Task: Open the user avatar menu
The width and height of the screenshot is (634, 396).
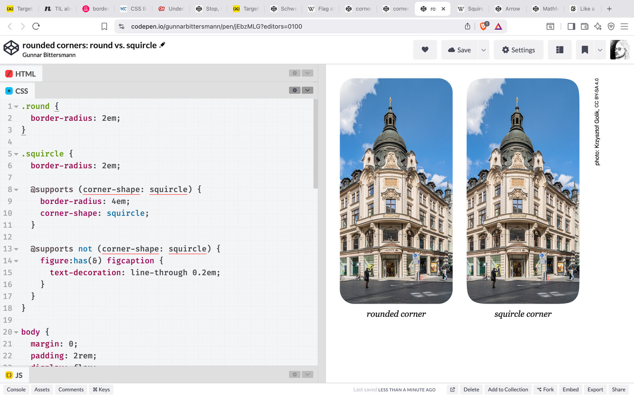Action: pyautogui.click(x=619, y=50)
